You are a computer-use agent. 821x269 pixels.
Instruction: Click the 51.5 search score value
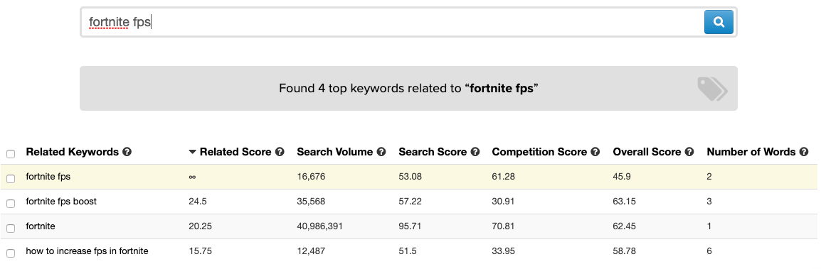tap(408, 251)
